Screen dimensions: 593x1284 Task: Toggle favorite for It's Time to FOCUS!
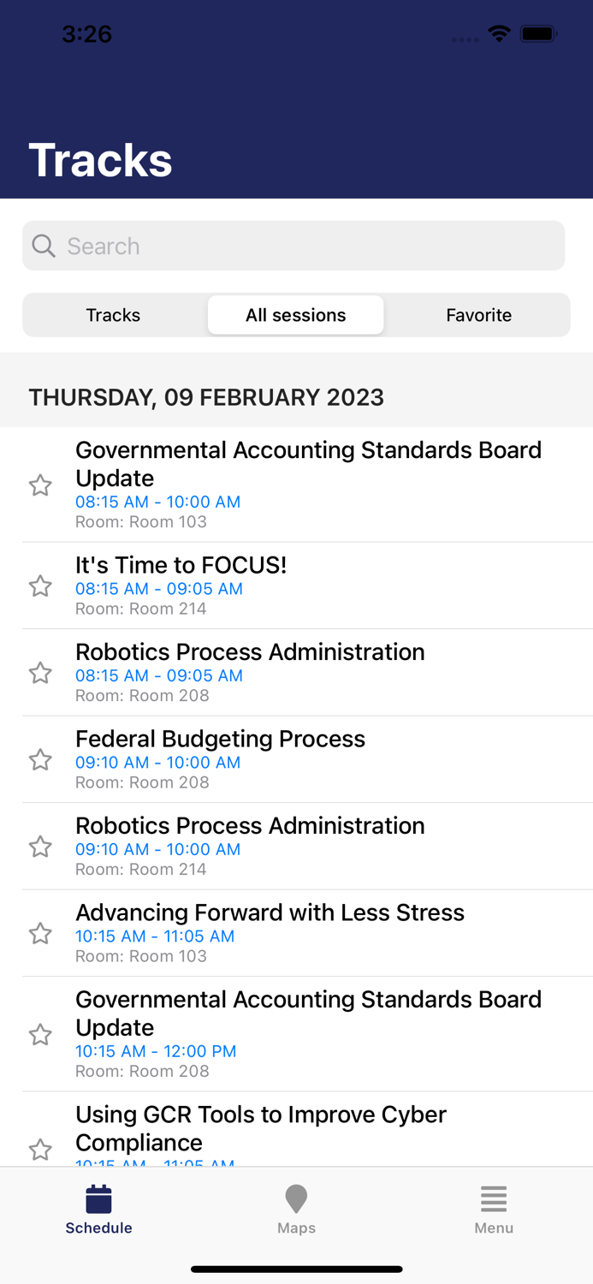(39, 586)
